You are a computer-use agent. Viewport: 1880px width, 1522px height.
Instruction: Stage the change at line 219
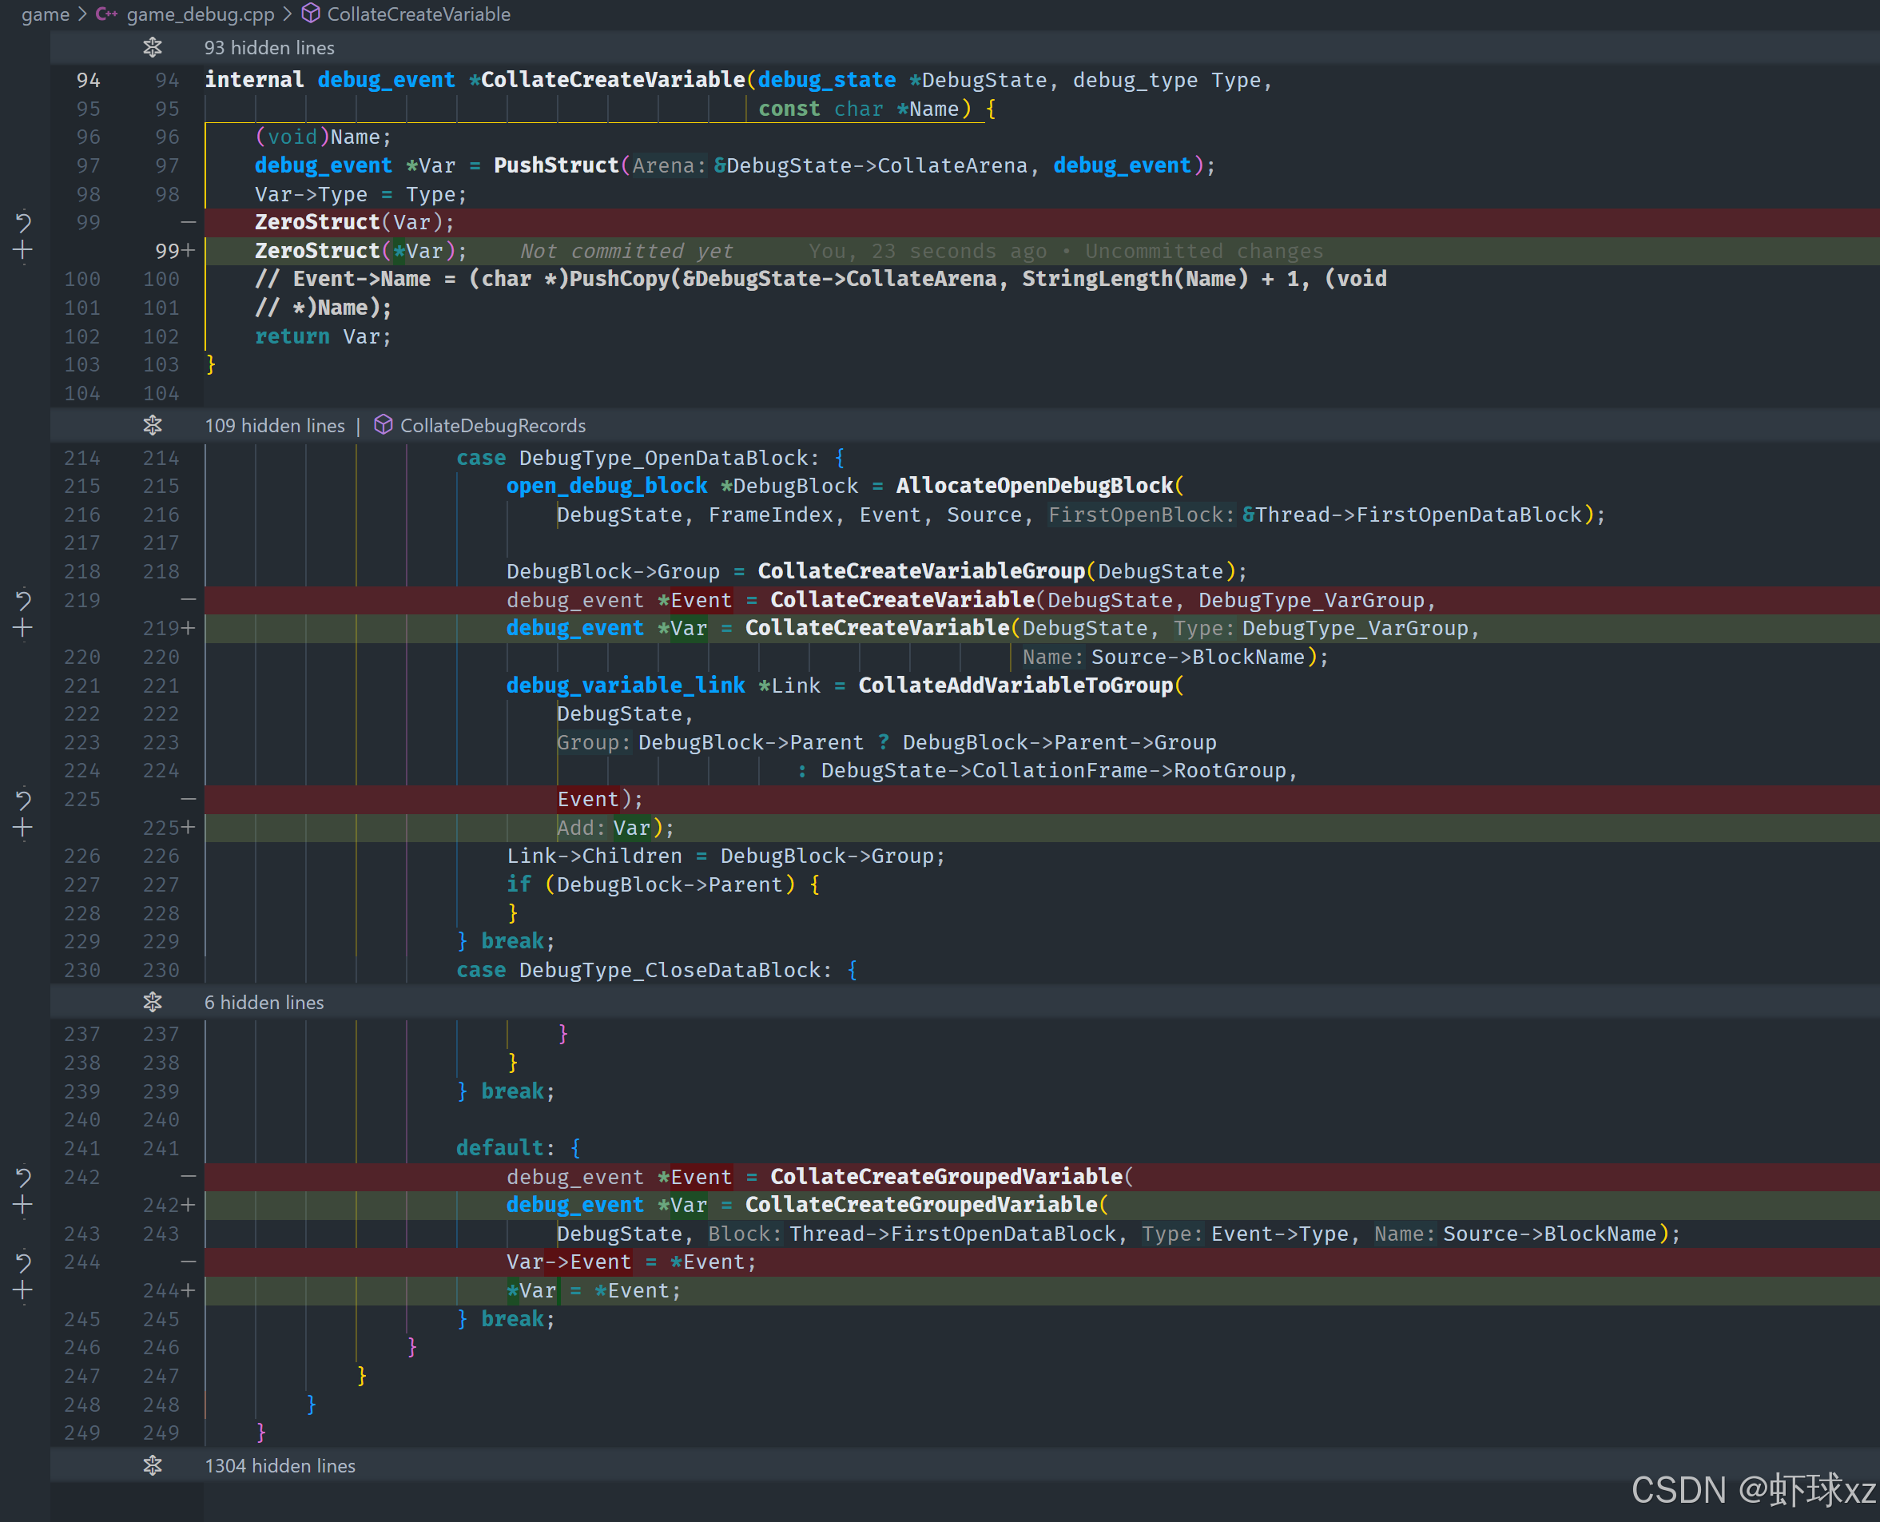24,629
